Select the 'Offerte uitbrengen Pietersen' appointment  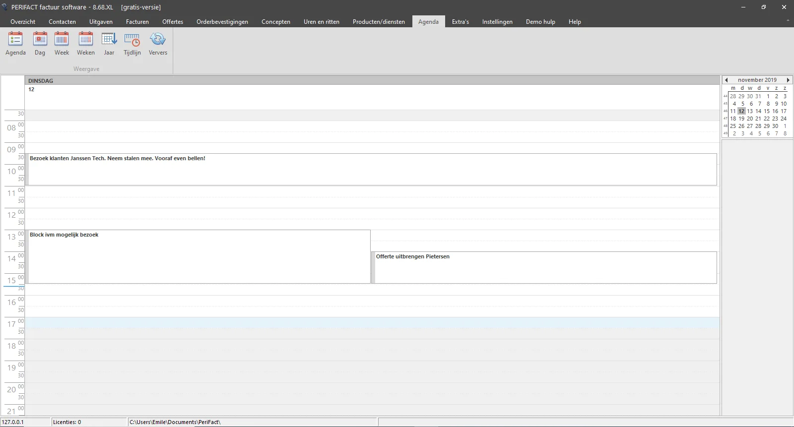click(544, 267)
